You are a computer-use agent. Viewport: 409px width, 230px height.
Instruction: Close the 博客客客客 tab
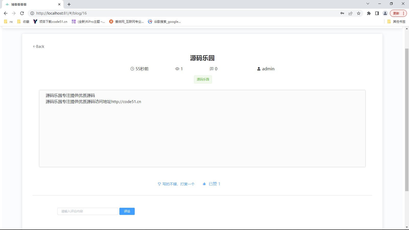pyautogui.click(x=59, y=4)
